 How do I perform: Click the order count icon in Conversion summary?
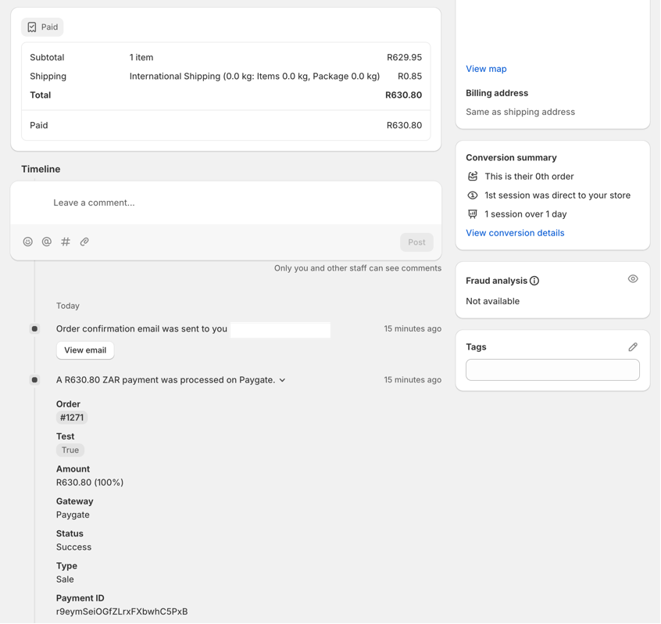(473, 177)
